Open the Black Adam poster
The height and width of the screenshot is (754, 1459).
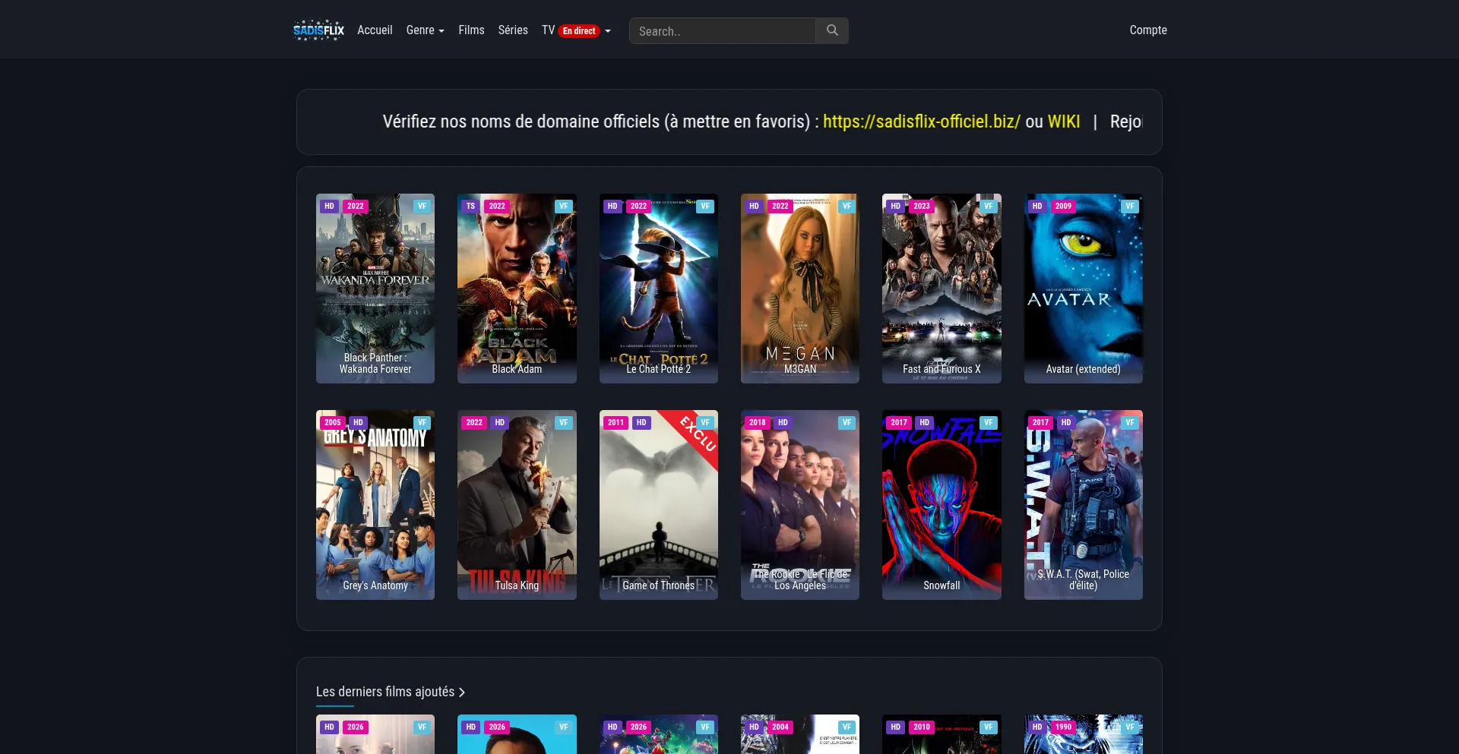517,289
